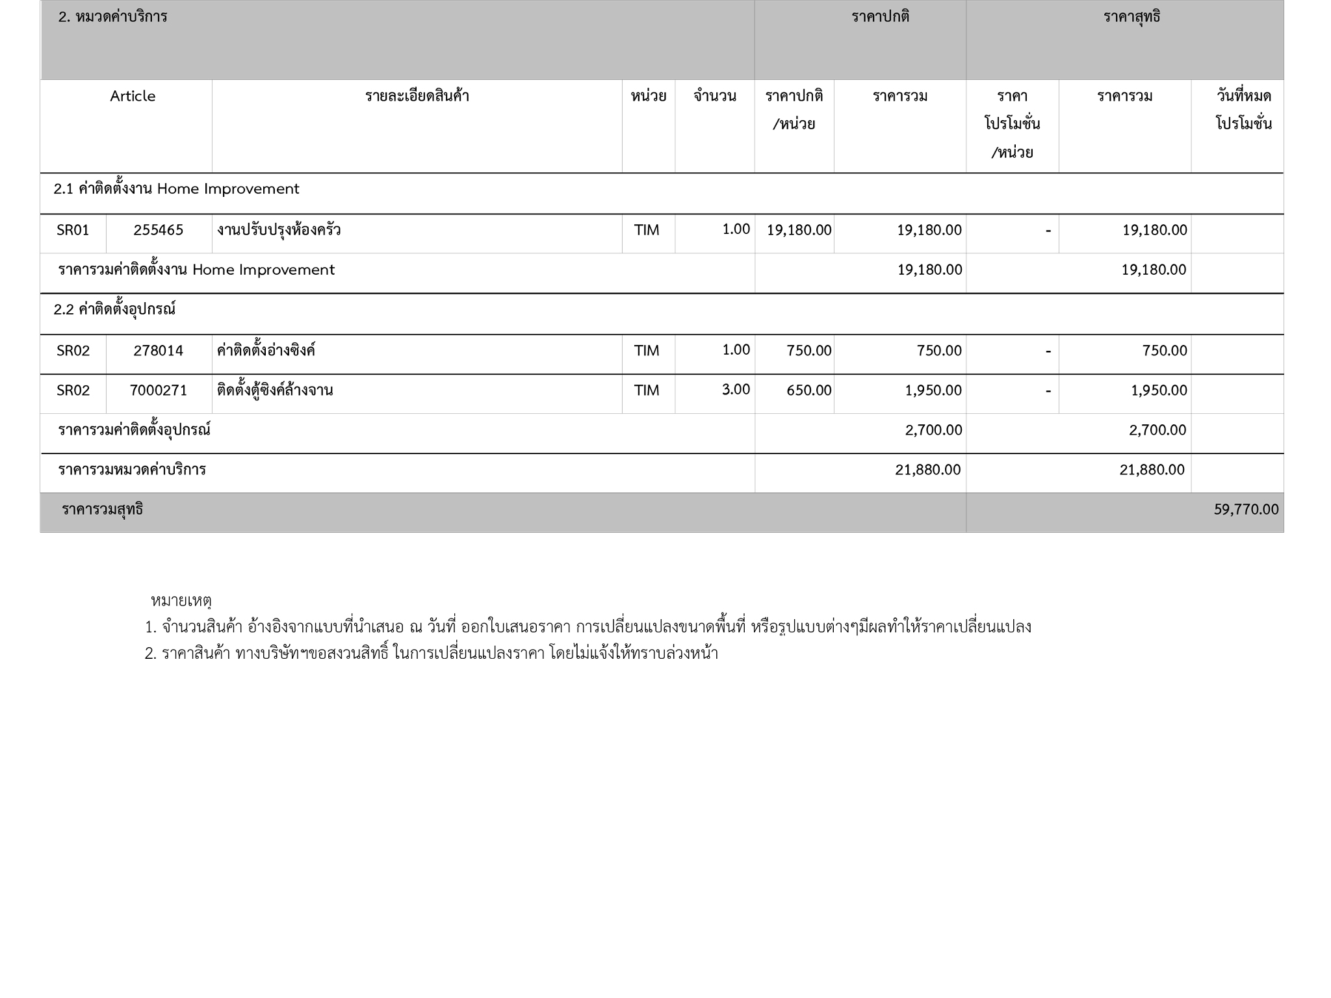Click the ราคาสุทธิ header cell
Viewport: 1331px width, 998px height.
coord(1131,17)
